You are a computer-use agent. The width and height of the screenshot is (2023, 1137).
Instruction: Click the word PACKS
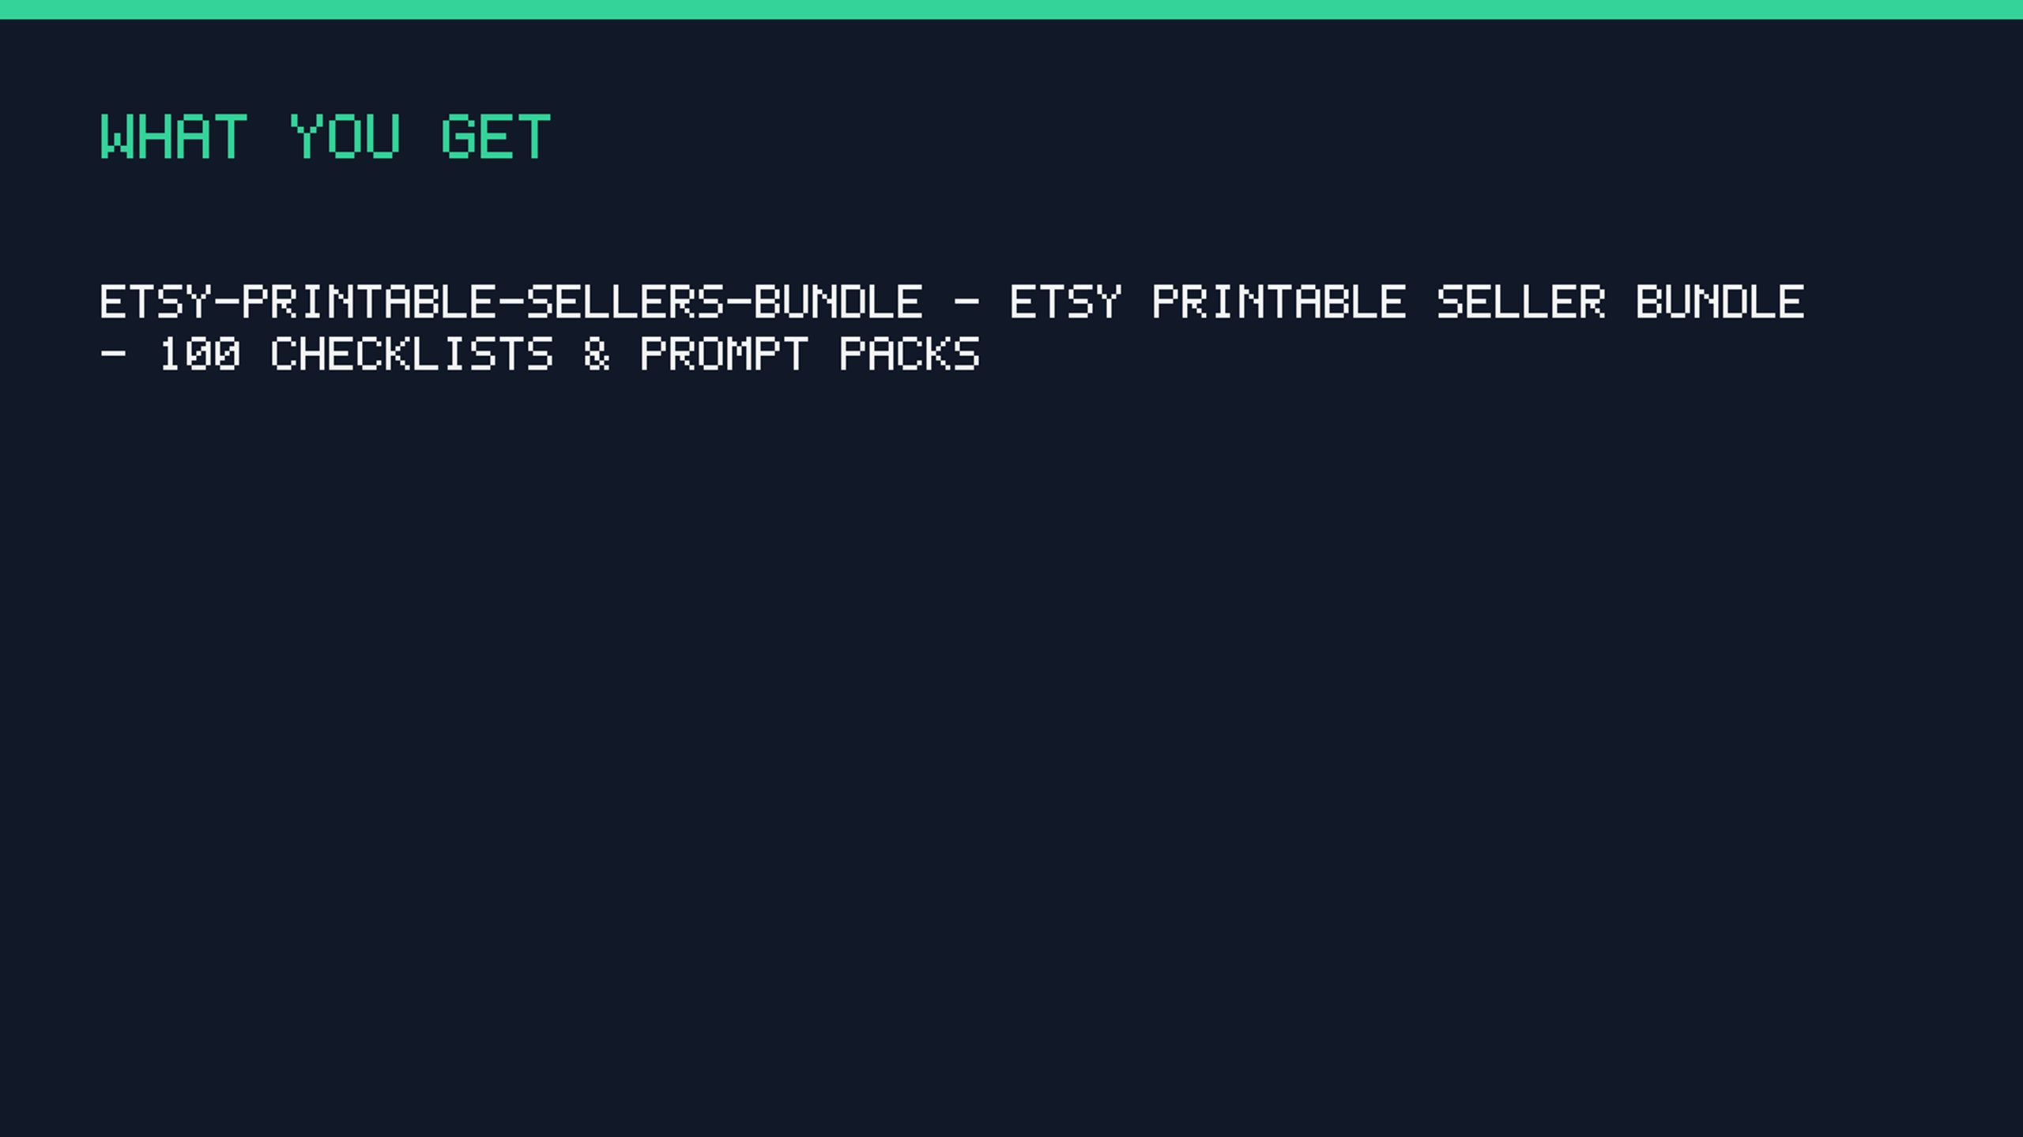[x=910, y=355]
